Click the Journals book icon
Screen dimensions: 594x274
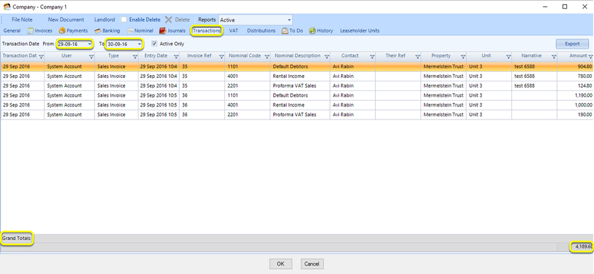[163, 31]
